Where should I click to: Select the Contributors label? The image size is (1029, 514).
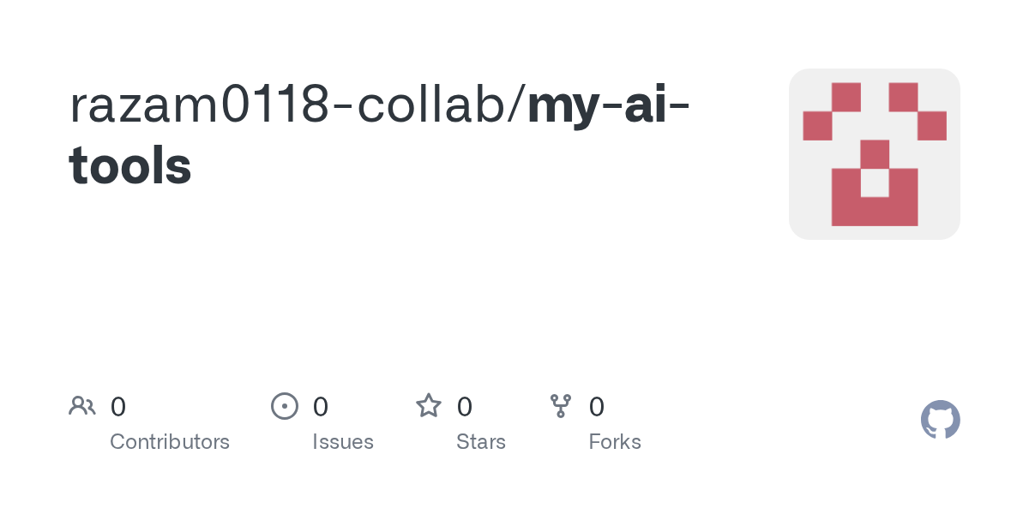170,442
